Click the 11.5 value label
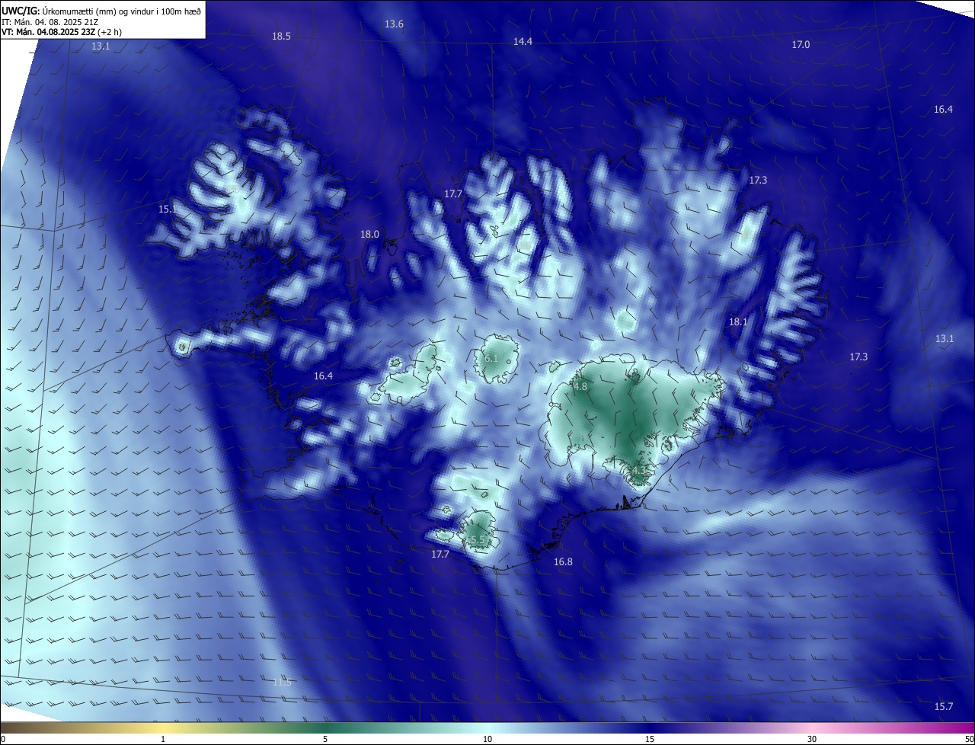 point(282,683)
